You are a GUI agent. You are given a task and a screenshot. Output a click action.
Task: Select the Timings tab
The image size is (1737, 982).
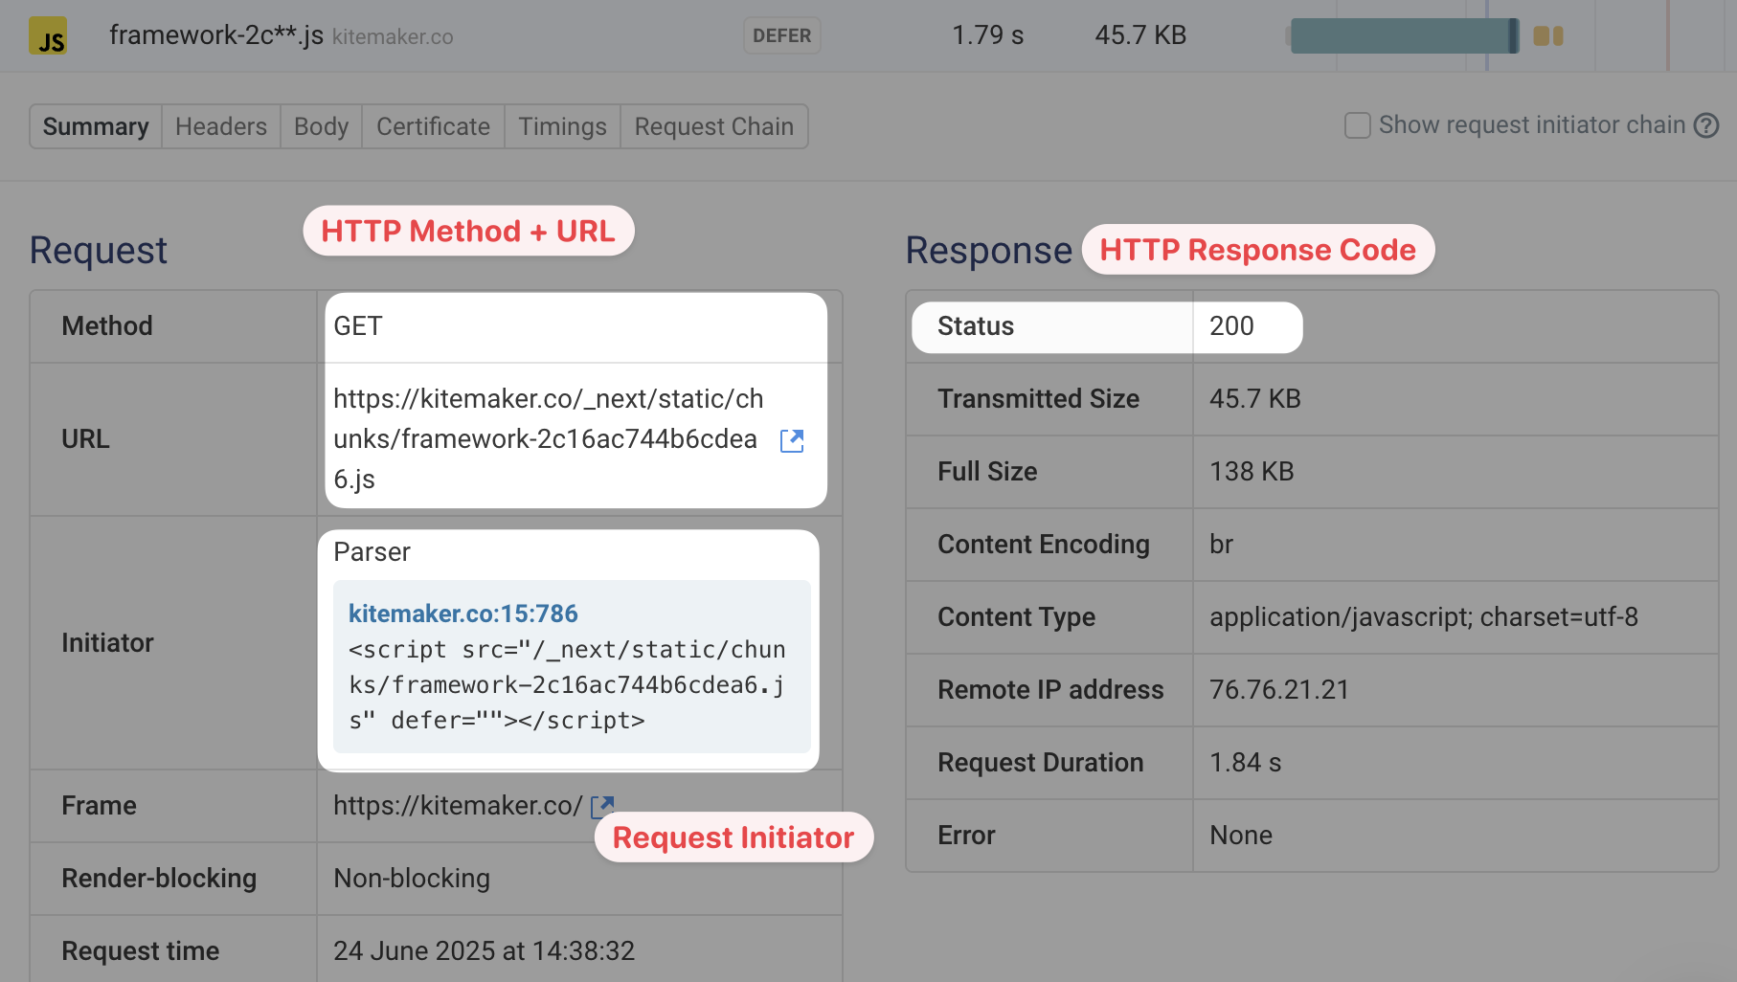[562, 126]
